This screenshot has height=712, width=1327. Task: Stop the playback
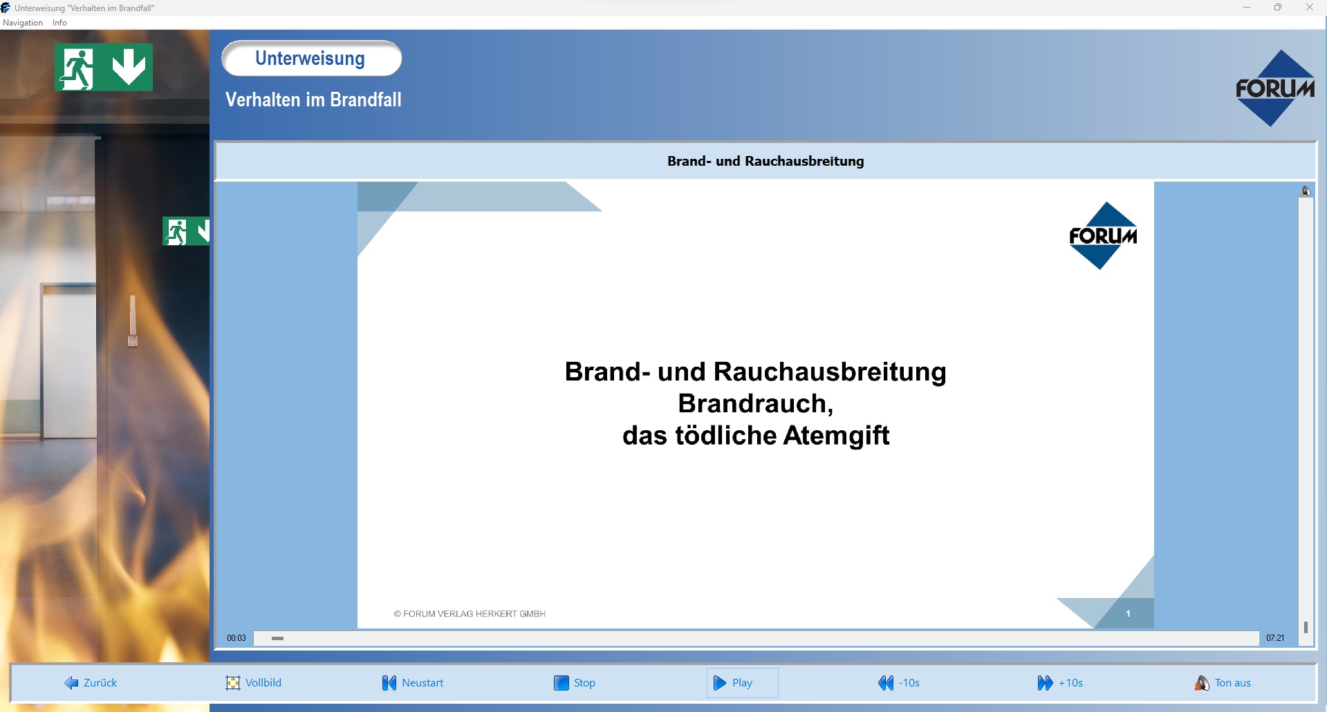[x=574, y=683]
